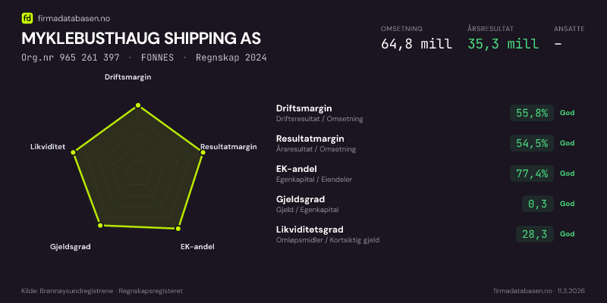
Task: Click the 54,5% Resultatmargin value badge
Action: pyautogui.click(x=532, y=143)
